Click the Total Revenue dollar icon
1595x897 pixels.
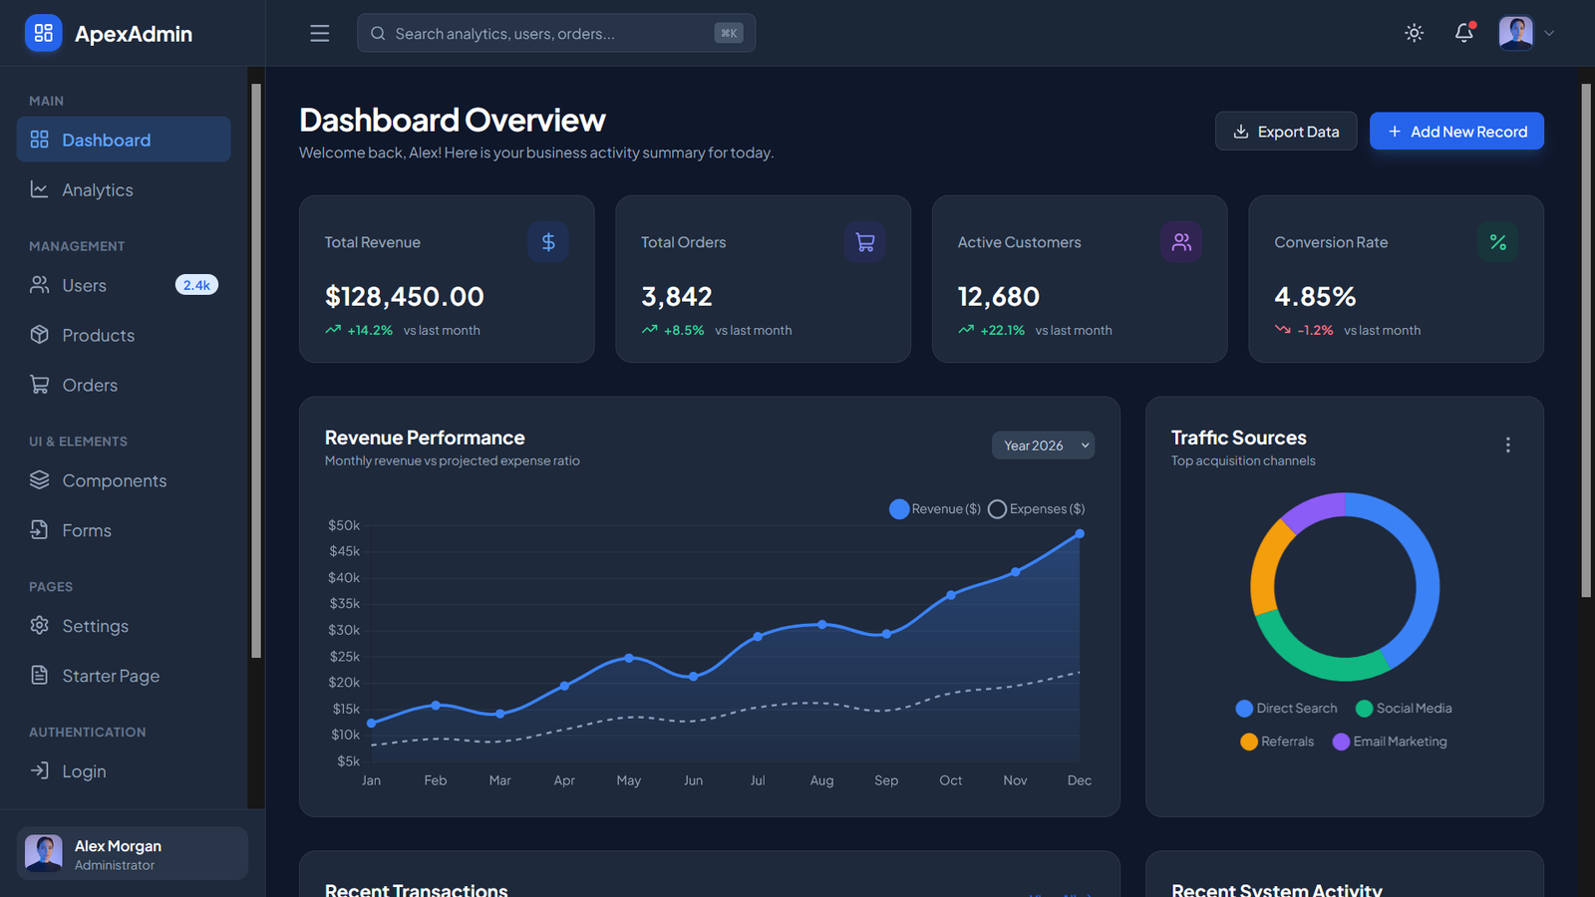(x=548, y=242)
